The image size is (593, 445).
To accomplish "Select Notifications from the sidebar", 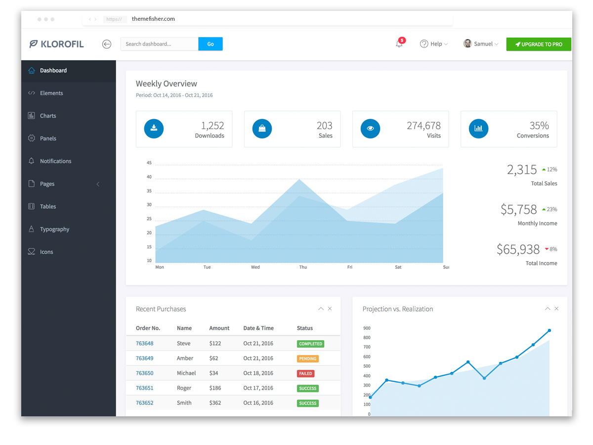I will pyautogui.click(x=55, y=161).
